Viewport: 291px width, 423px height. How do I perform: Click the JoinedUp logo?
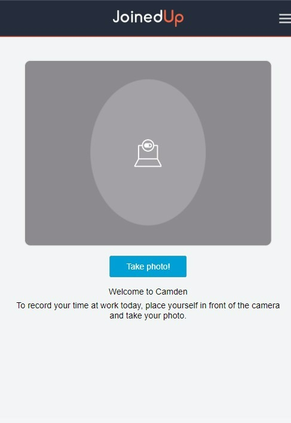pyautogui.click(x=148, y=18)
